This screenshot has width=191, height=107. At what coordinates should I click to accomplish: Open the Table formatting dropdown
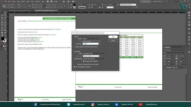[x=94, y=53]
